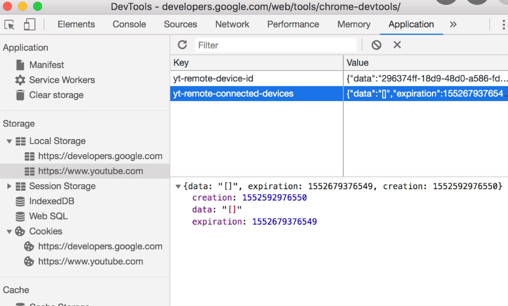Click the expiration value 1552679376549 property line

(254, 222)
